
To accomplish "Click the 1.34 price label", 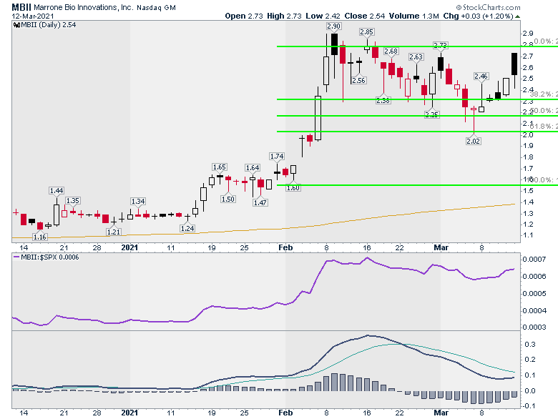I will coord(138,202).
